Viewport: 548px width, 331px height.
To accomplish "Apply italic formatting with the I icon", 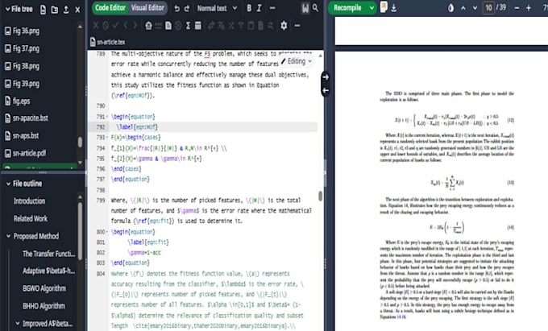I will [259, 8].
